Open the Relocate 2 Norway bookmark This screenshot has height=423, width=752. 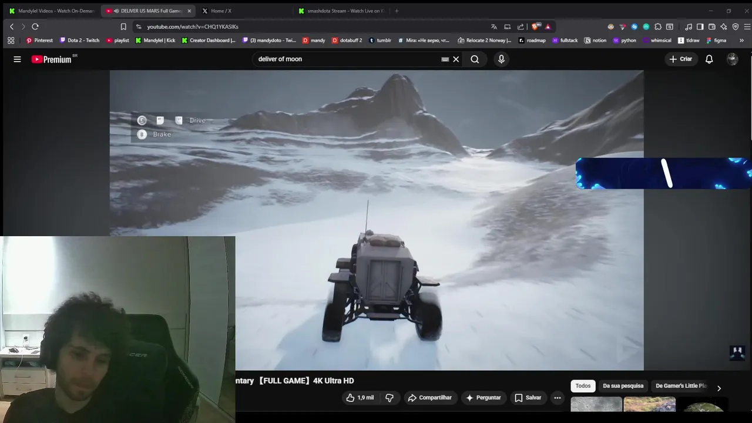[485, 41]
